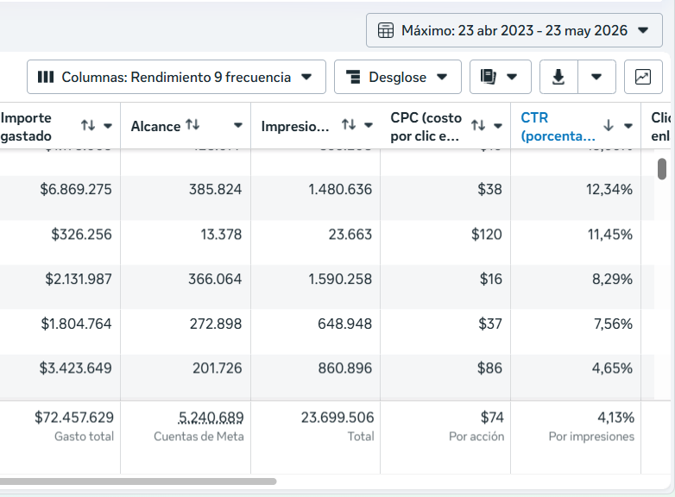Click the CTR (porcentaje) column header

point(558,127)
